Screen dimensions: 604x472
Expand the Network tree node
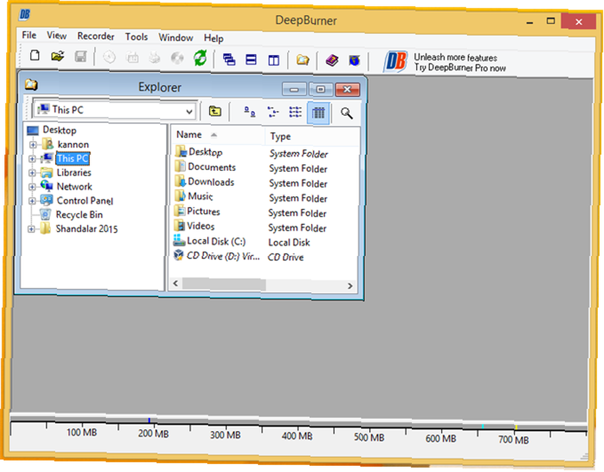(x=32, y=187)
